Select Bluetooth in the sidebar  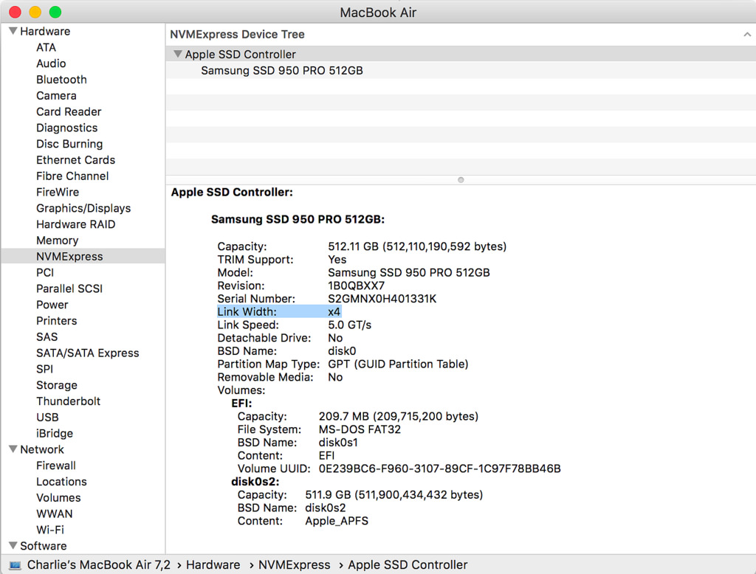tap(62, 80)
